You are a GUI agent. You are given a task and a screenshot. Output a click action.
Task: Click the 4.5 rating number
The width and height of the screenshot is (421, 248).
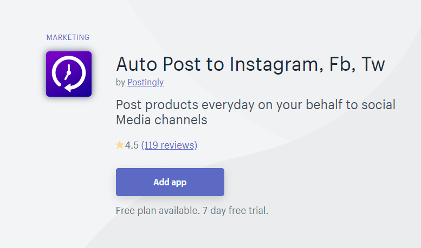tap(132, 145)
